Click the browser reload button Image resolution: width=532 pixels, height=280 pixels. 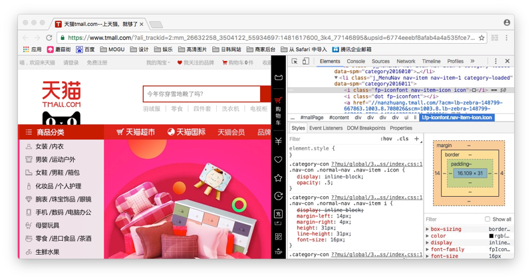[49, 38]
